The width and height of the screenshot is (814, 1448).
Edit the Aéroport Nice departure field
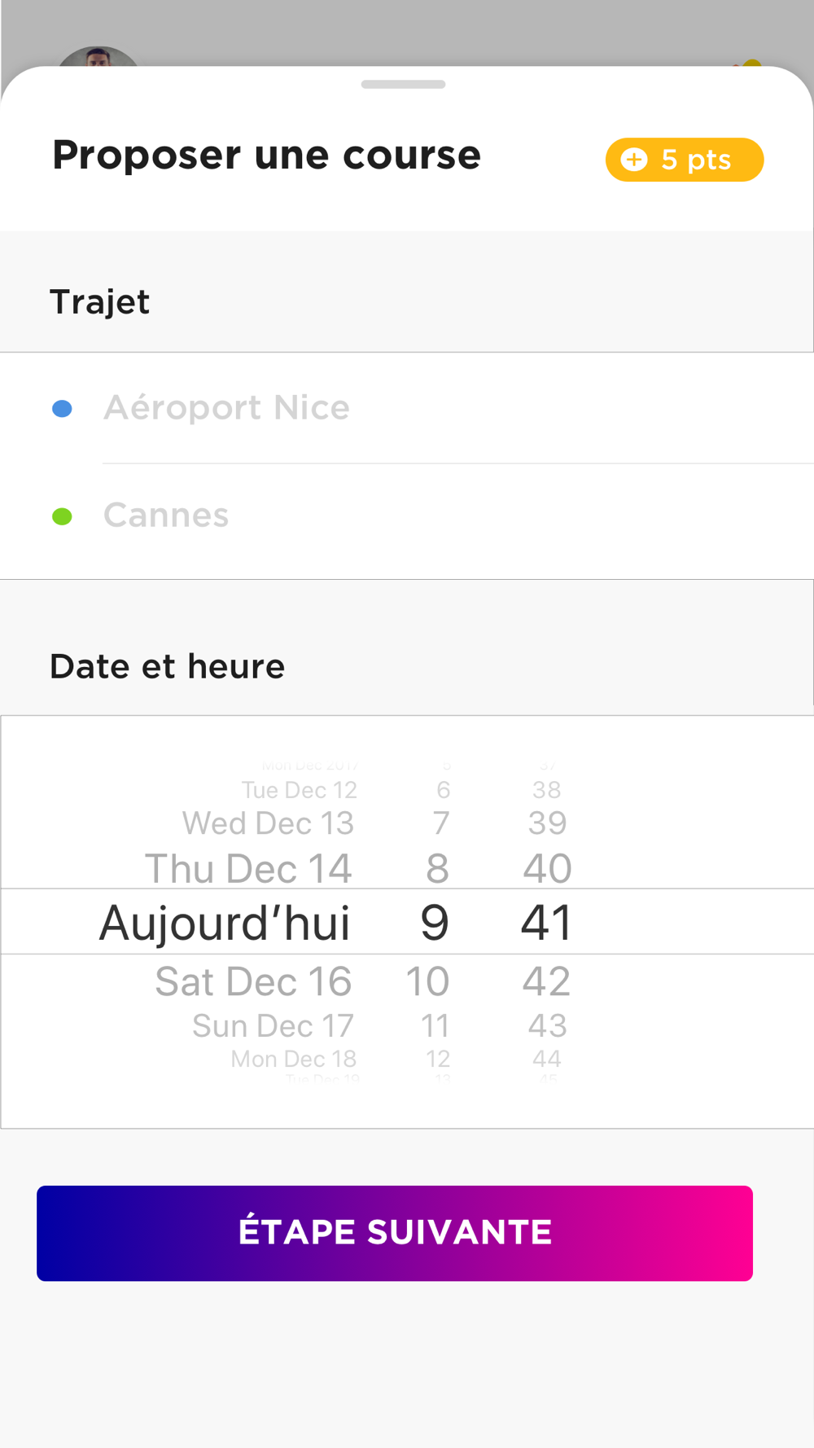tap(226, 408)
